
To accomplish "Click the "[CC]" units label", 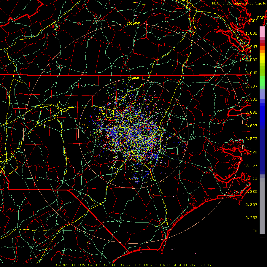I will pyautogui.click(x=253, y=20).
